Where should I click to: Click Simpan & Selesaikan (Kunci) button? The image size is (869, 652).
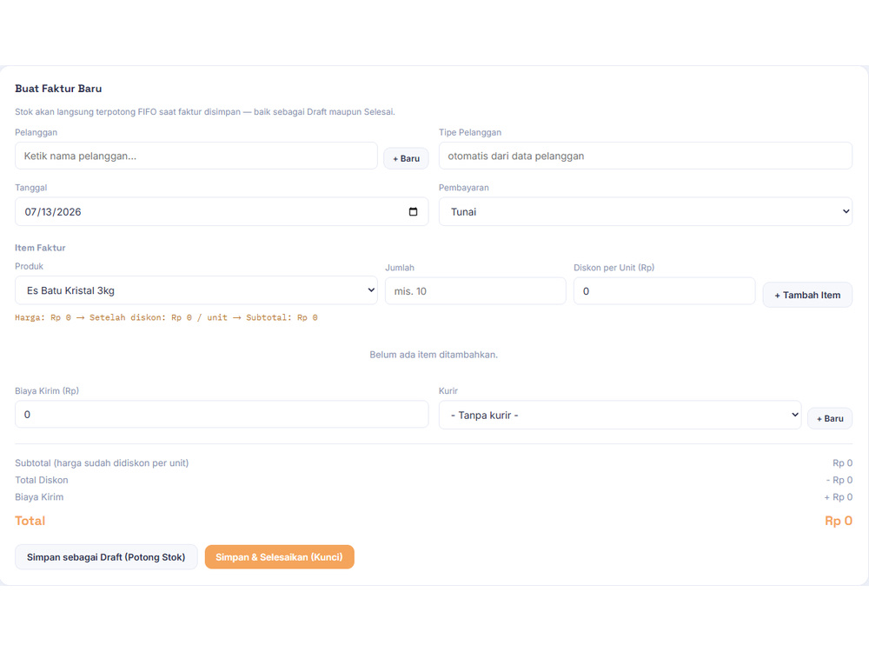pos(279,557)
